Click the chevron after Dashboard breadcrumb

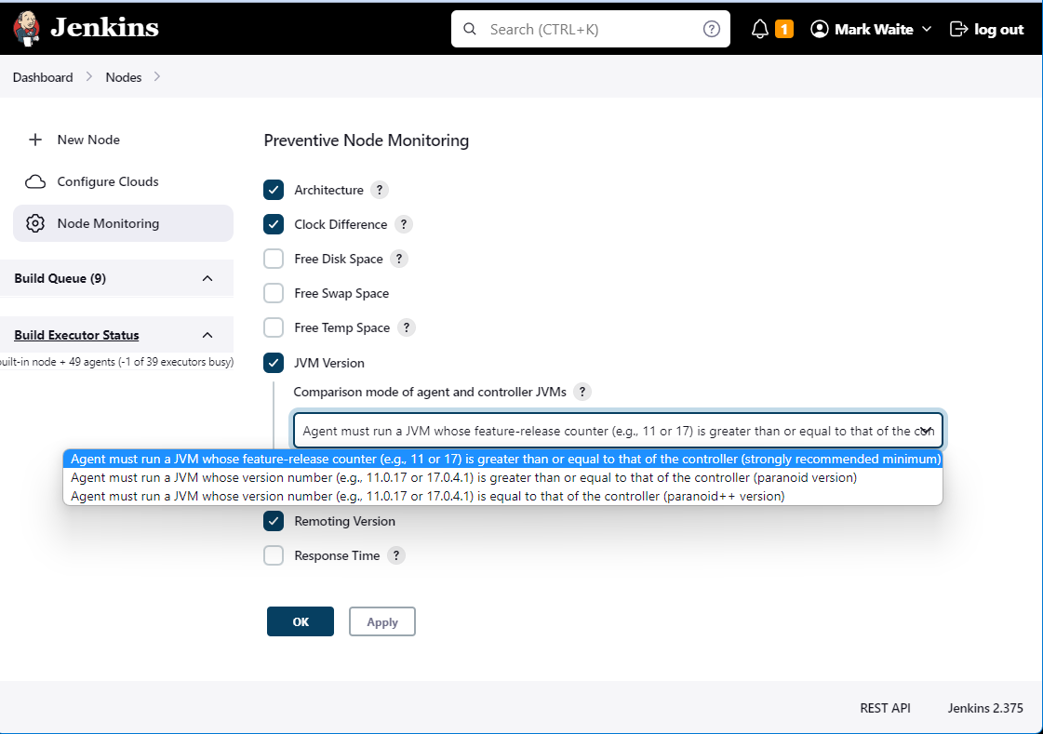pyautogui.click(x=89, y=77)
